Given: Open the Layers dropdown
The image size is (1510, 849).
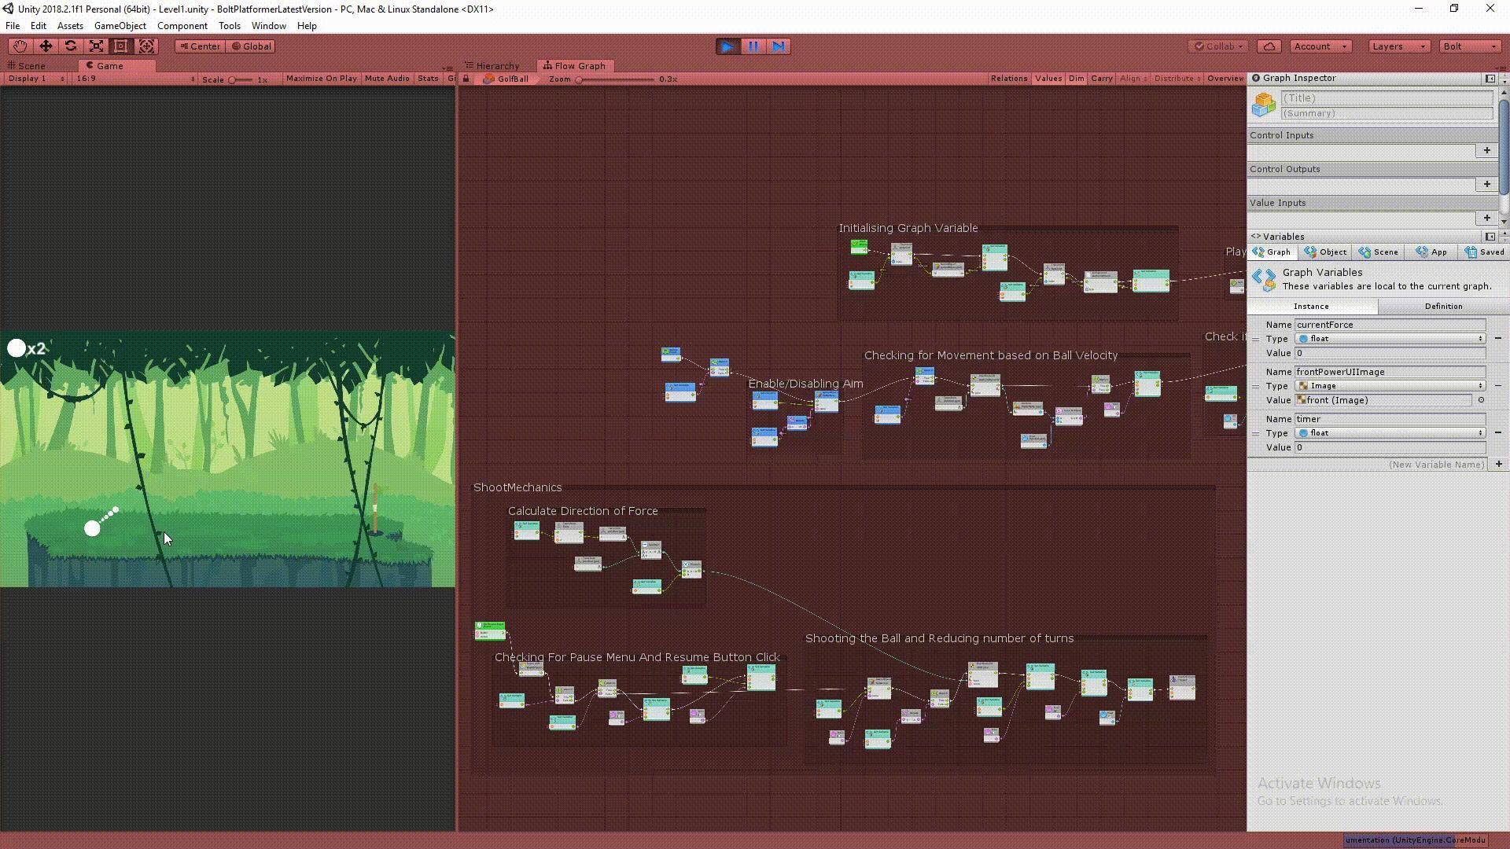Looking at the screenshot, I should click(x=1398, y=46).
